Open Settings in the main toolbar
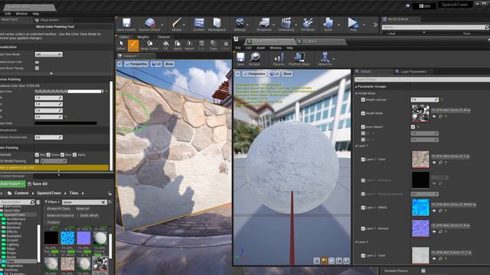Image resolution: width=490 pixels, height=275 pixels. (240, 24)
